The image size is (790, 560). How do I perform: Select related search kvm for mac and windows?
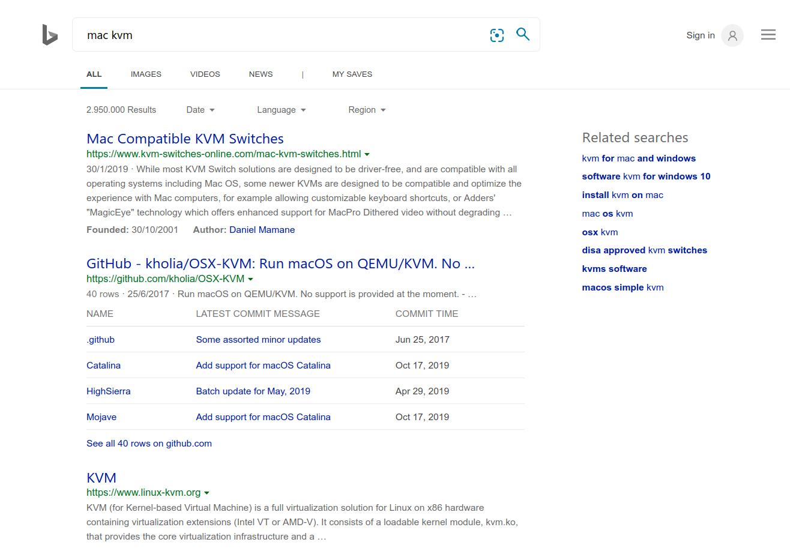(639, 158)
